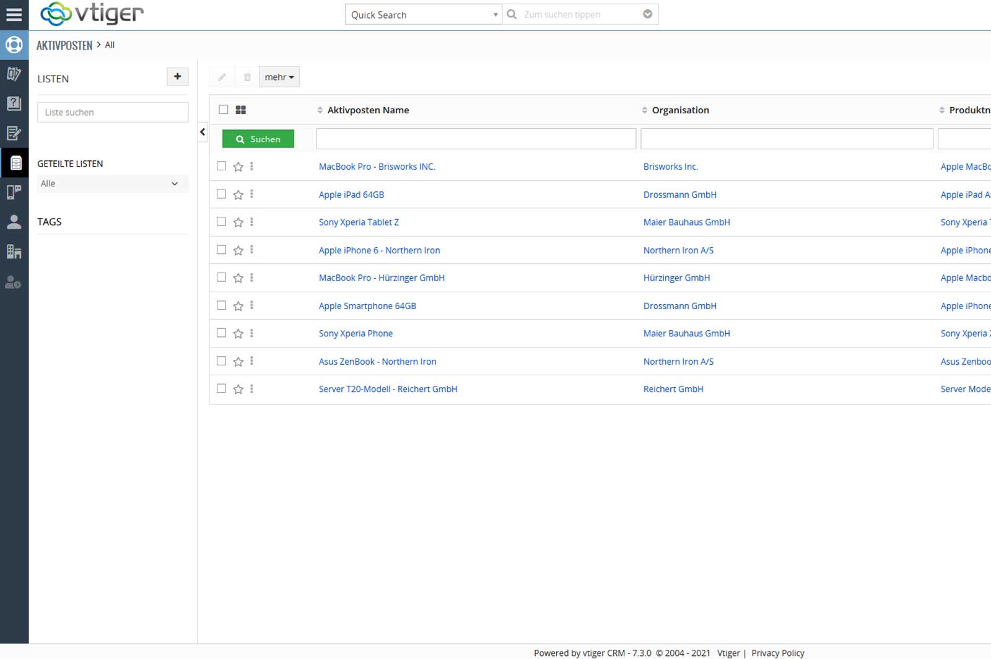Open the Northern Iron A/S organisation link for Asus ZenBook
991x659 pixels.
pyautogui.click(x=678, y=362)
